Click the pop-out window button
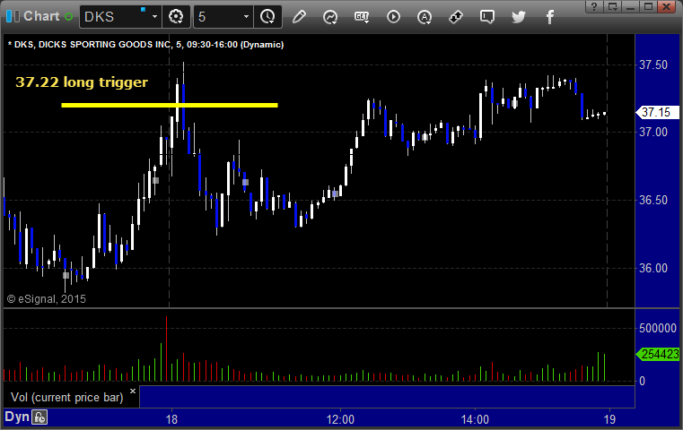This screenshot has height=430, width=683. 612,6
